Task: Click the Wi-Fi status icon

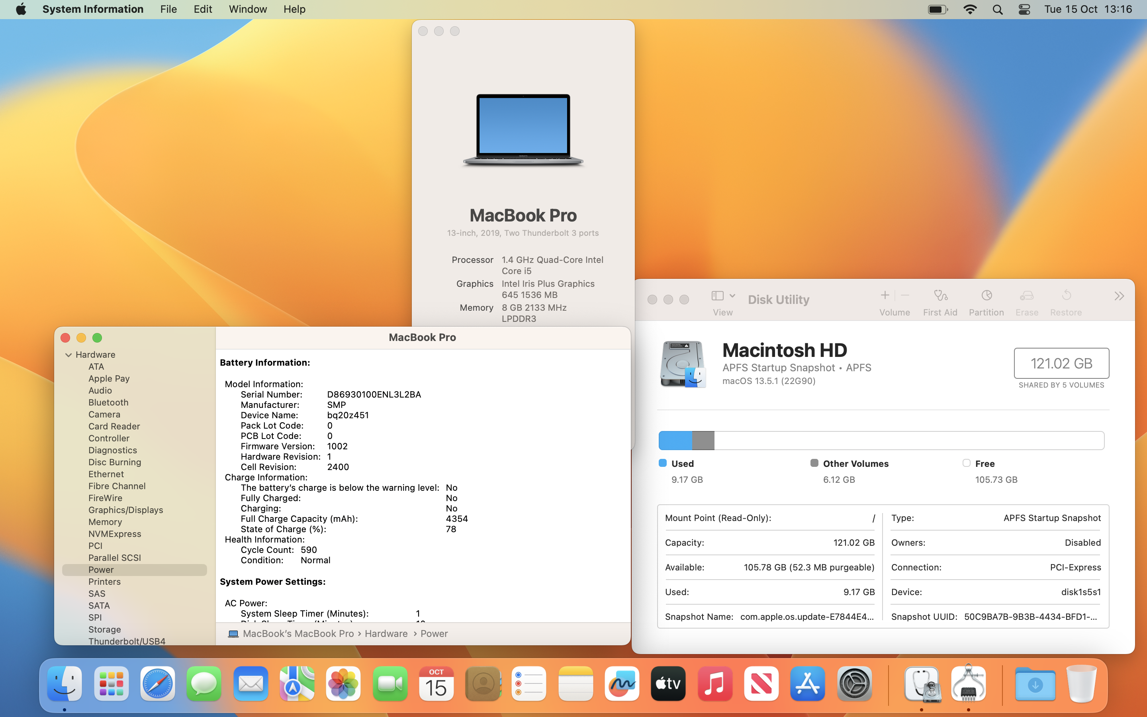Action: 970,10
